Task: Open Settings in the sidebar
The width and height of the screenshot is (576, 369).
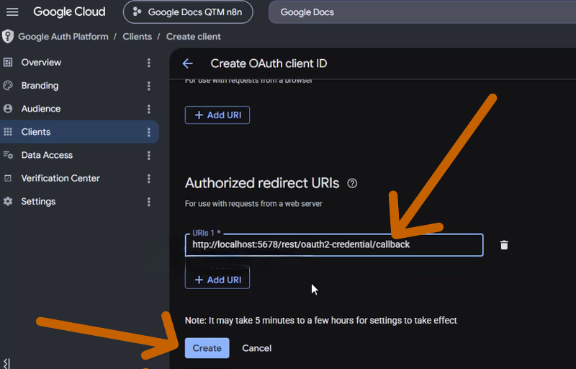Action: (x=79, y=201)
